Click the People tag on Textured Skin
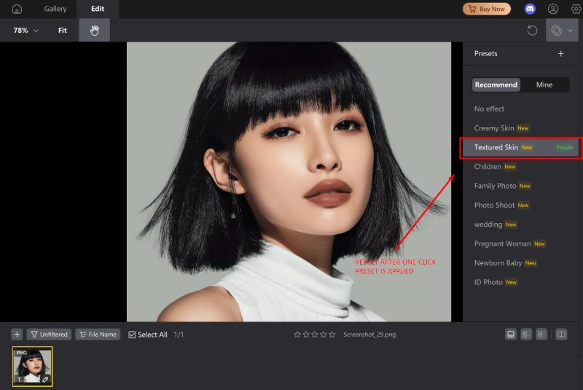583x390 pixels. [564, 148]
